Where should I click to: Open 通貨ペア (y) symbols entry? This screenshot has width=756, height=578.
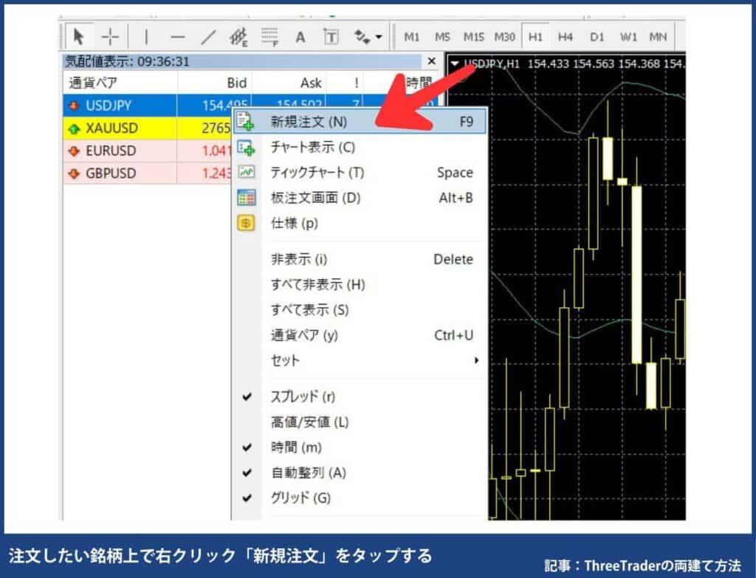360,335
